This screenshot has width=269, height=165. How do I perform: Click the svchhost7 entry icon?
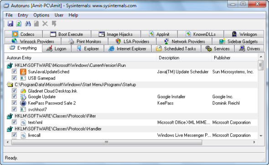pos(23,110)
